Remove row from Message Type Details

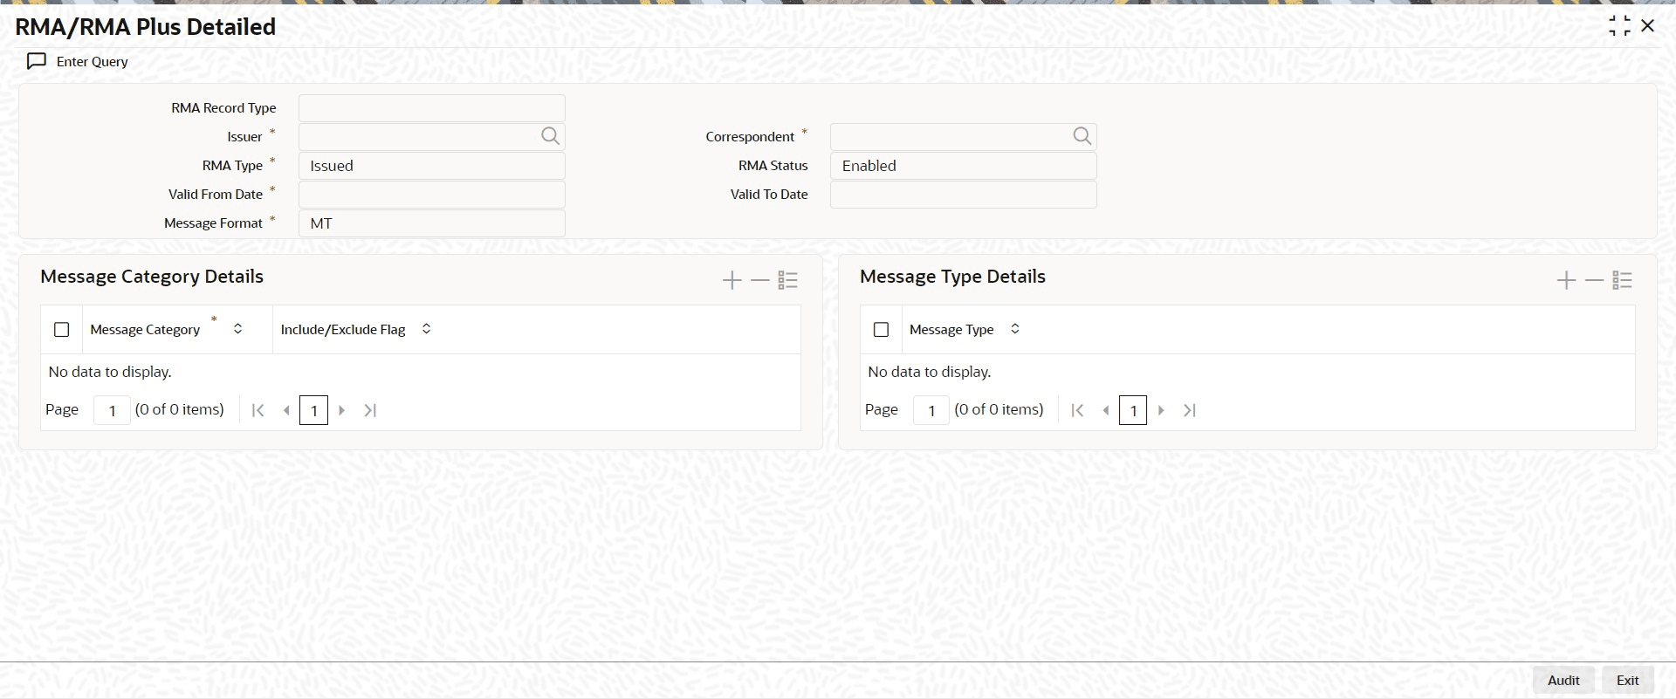[x=1594, y=280]
